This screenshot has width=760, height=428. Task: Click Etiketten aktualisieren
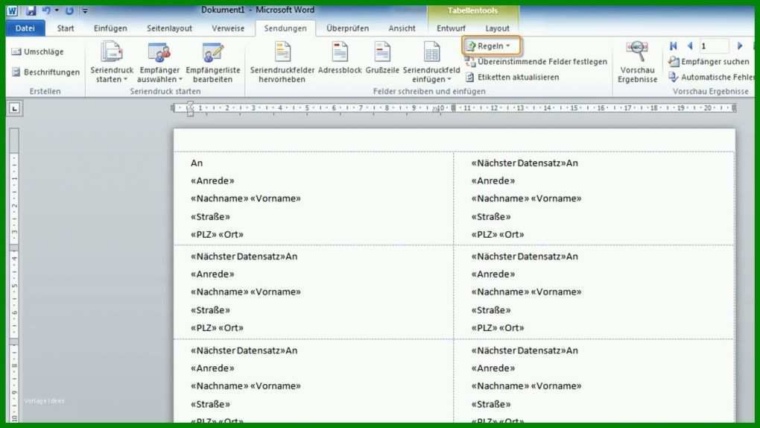(513, 77)
